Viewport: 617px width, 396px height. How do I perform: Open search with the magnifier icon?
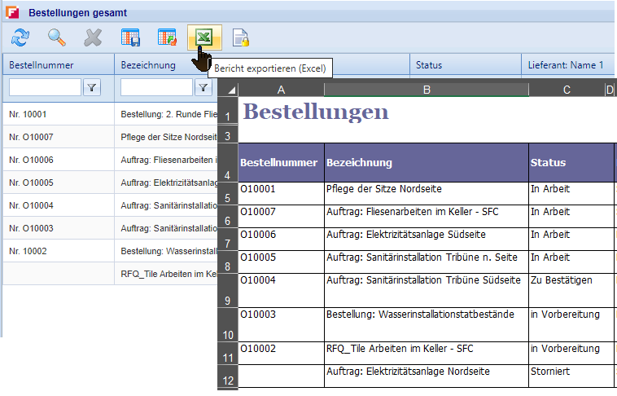click(x=56, y=37)
